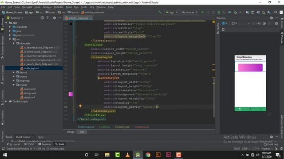Open Google Chrome from the taskbar
Image resolution: width=284 pixels, height=159 pixels.
point(148,155)
